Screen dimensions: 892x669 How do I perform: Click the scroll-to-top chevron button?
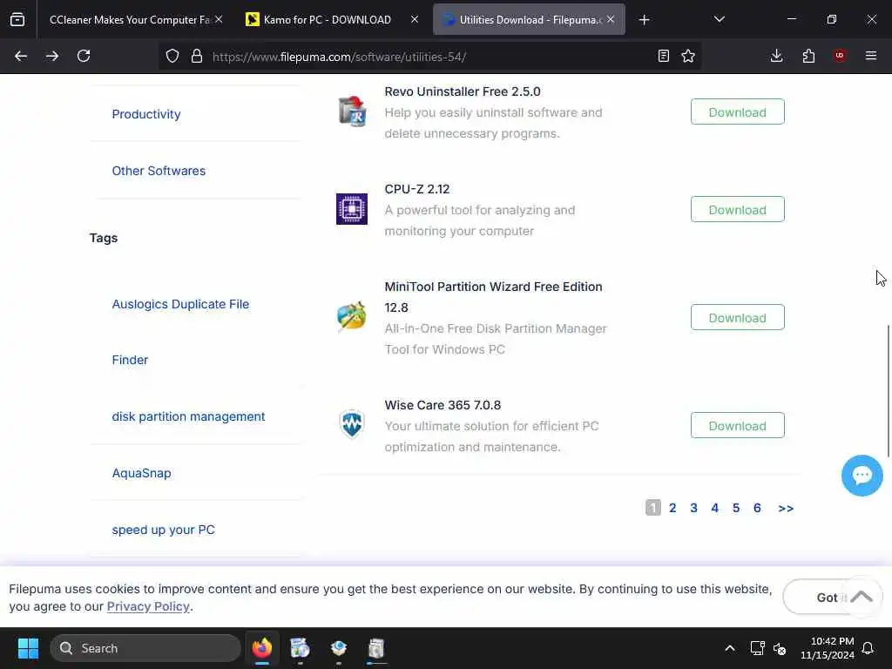tap(862, 597)
